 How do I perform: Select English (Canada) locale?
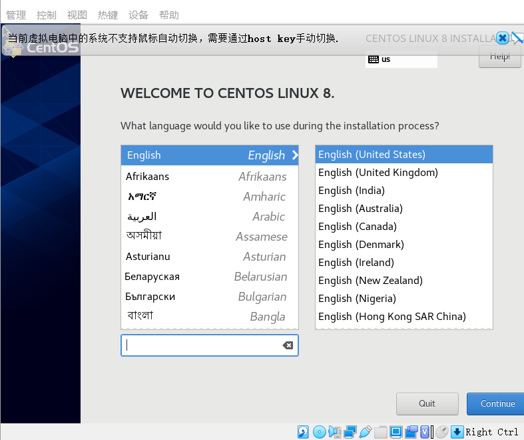404,227
